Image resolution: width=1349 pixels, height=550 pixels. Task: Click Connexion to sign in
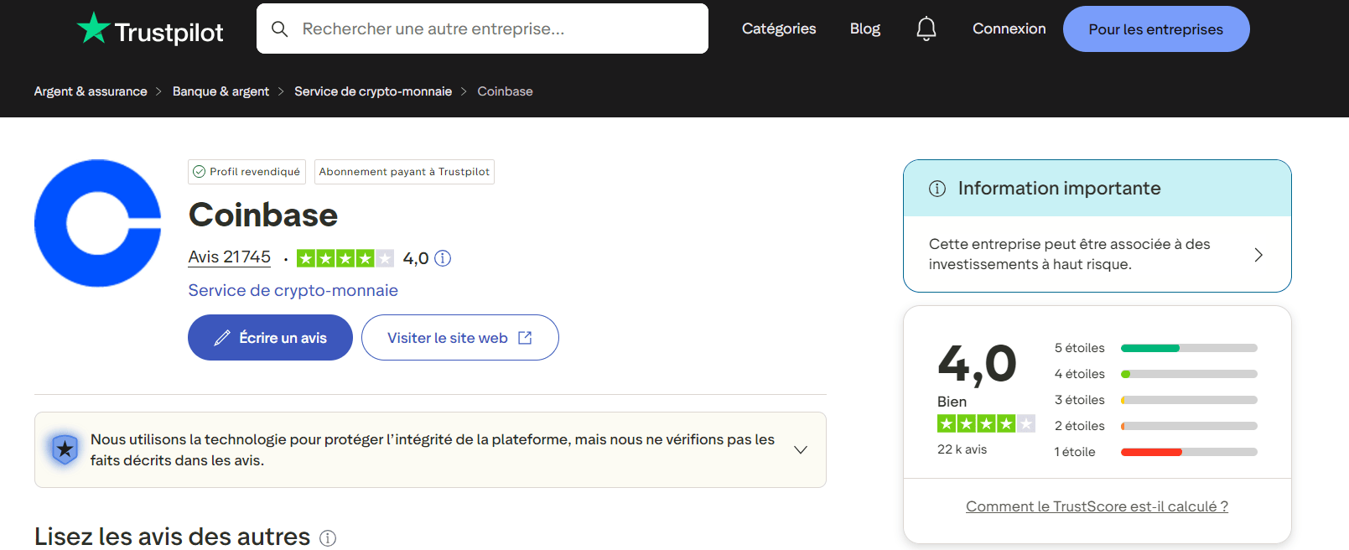coord(1009,29)
